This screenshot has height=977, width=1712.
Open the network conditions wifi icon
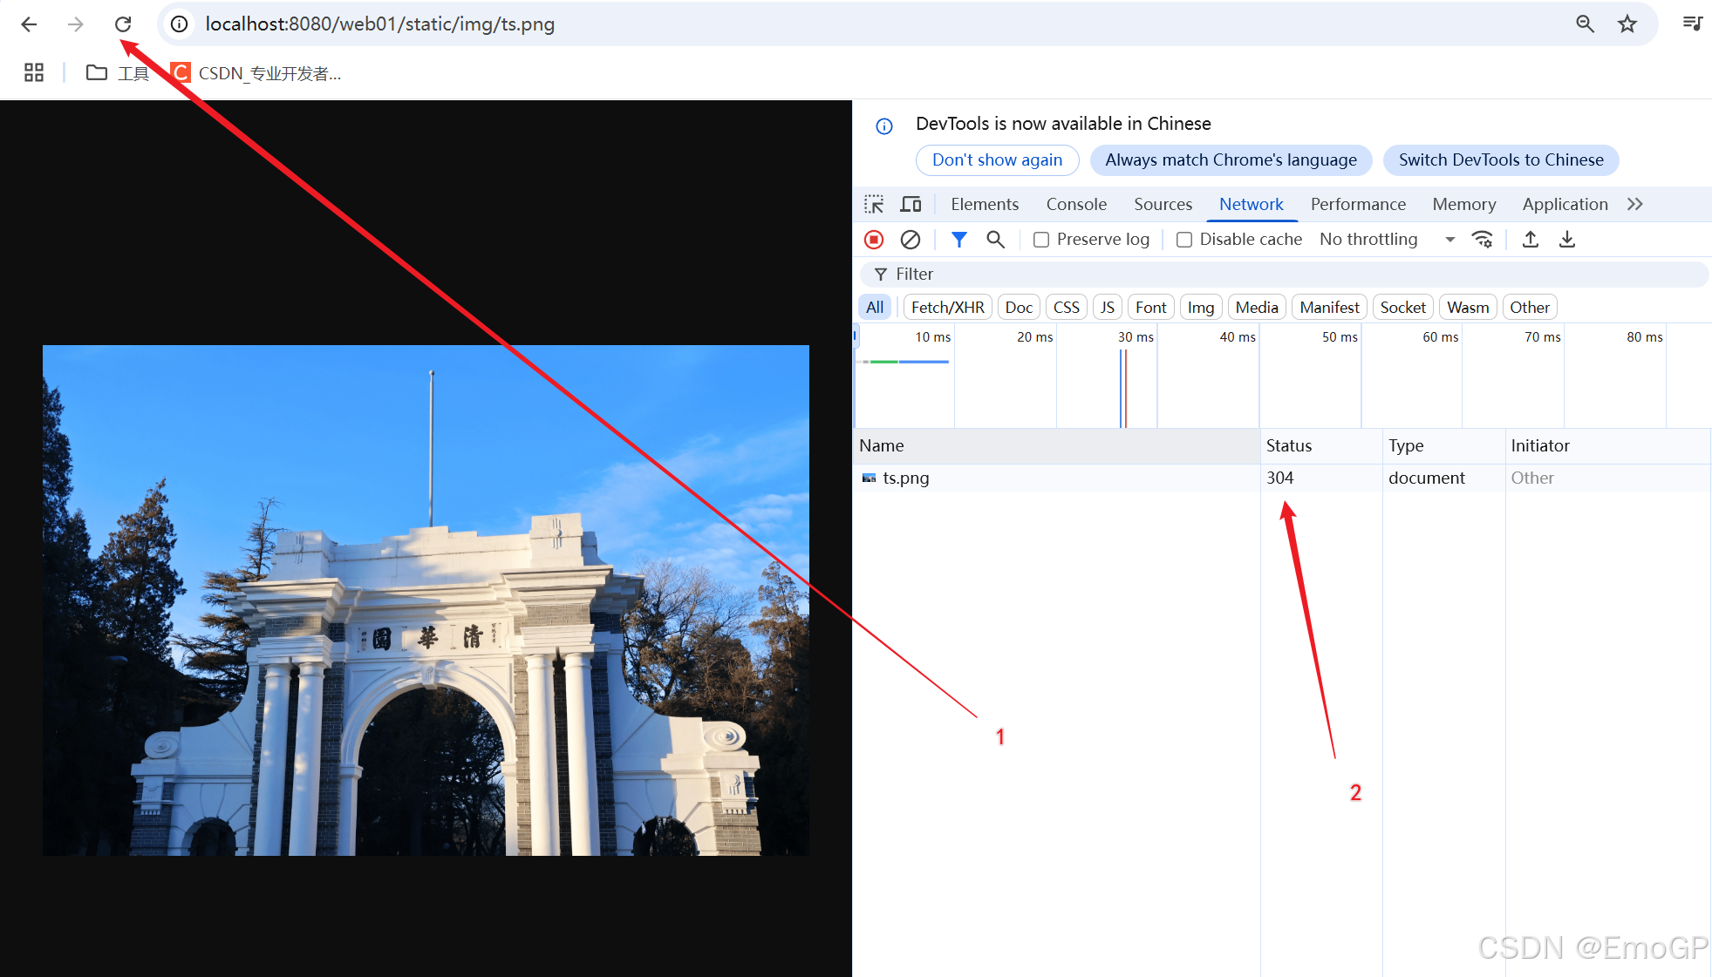[1482, 239]
